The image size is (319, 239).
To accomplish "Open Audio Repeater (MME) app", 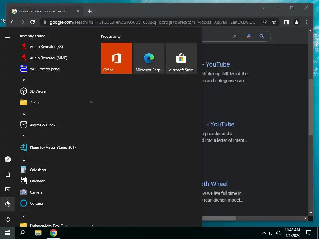I will coord(57,58).
